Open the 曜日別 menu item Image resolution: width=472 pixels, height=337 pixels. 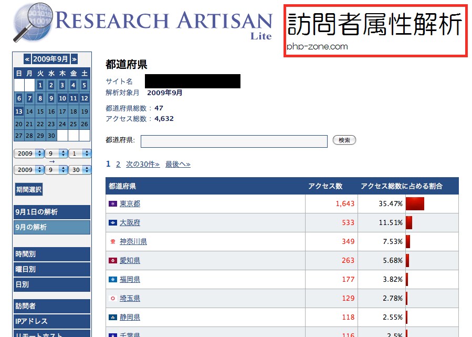(x=52, y=269)
